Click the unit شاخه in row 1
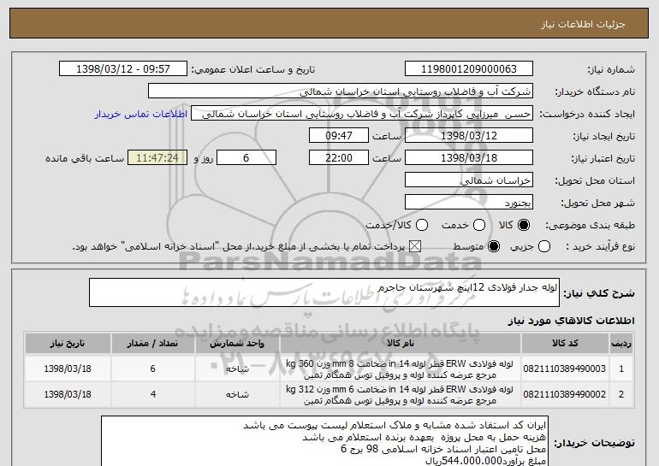Screen dimensions: 659x466 click(x=237, y=369)
